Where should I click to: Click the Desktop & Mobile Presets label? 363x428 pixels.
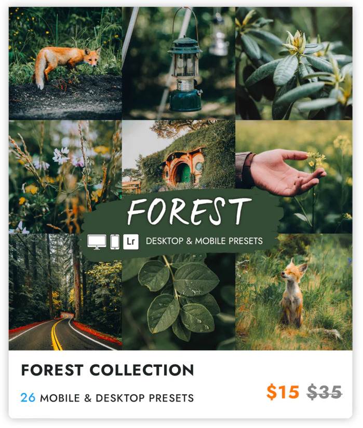coord(204,241)
